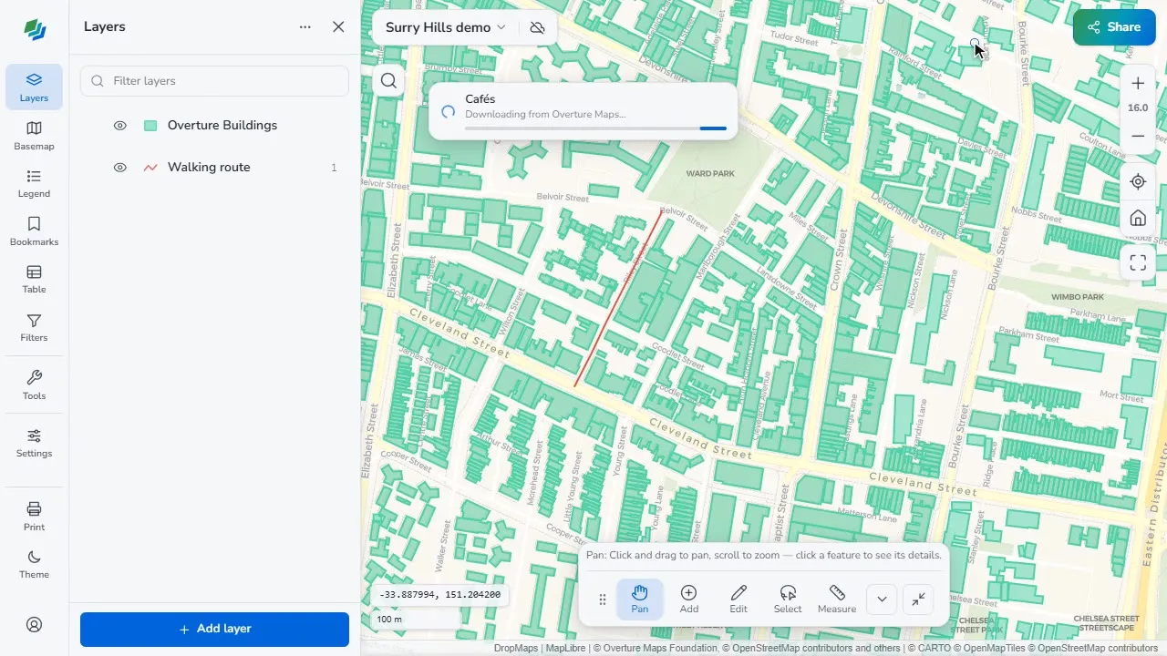
Task: Click the Walking route red line symbol
Action: coord(150,168)
